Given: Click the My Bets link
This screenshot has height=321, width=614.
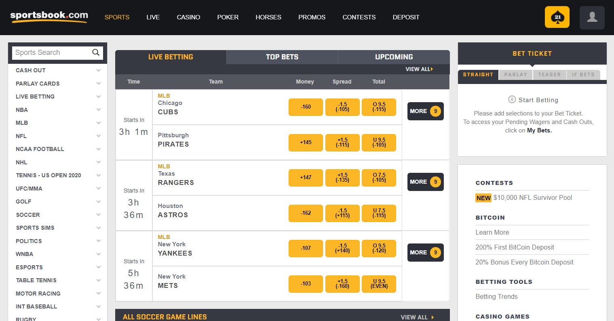Looking at the screenshot, I should (x=539, y=130).
